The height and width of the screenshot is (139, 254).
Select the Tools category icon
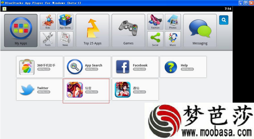click(x=48, y=39)
